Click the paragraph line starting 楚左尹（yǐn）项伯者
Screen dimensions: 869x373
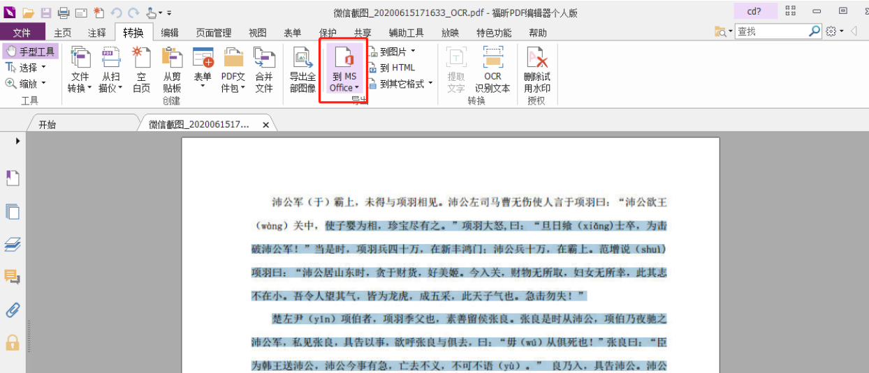pos(469,319)
